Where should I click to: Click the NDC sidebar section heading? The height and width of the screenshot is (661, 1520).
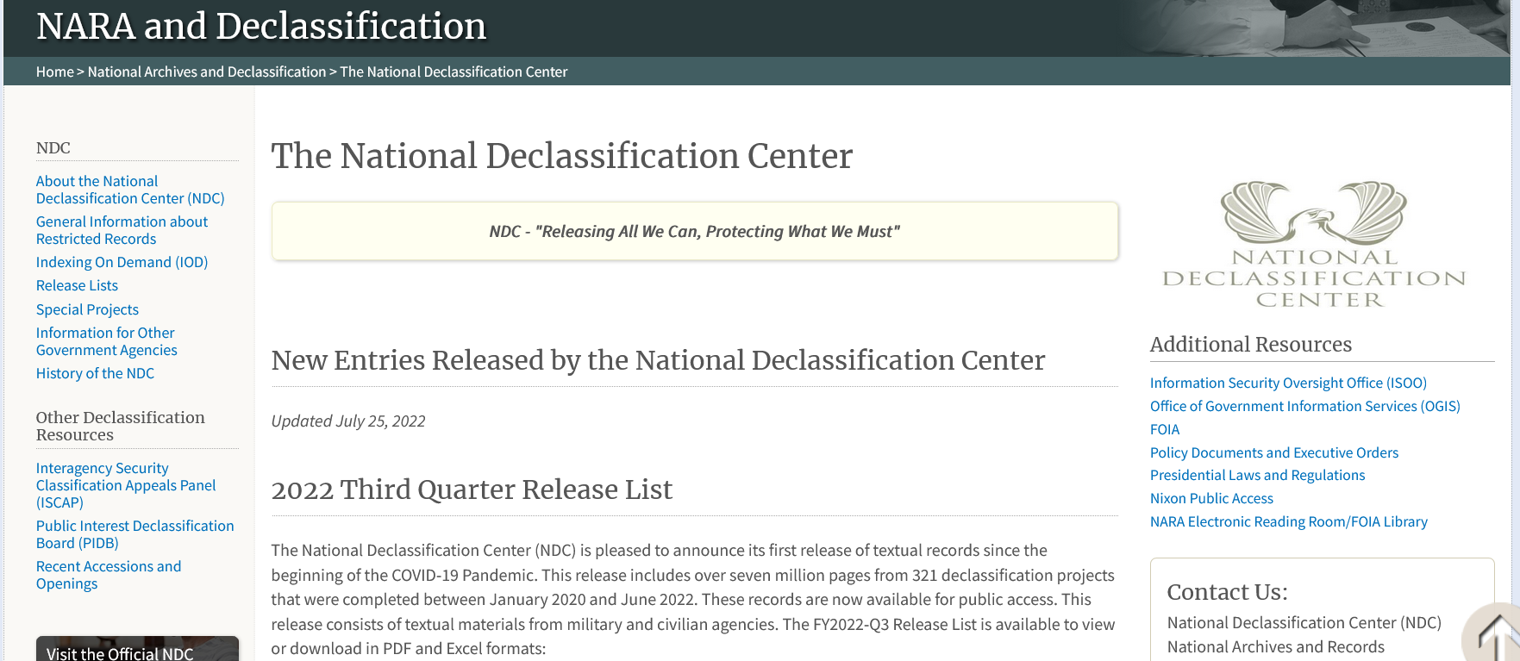[x=53, y=148]
